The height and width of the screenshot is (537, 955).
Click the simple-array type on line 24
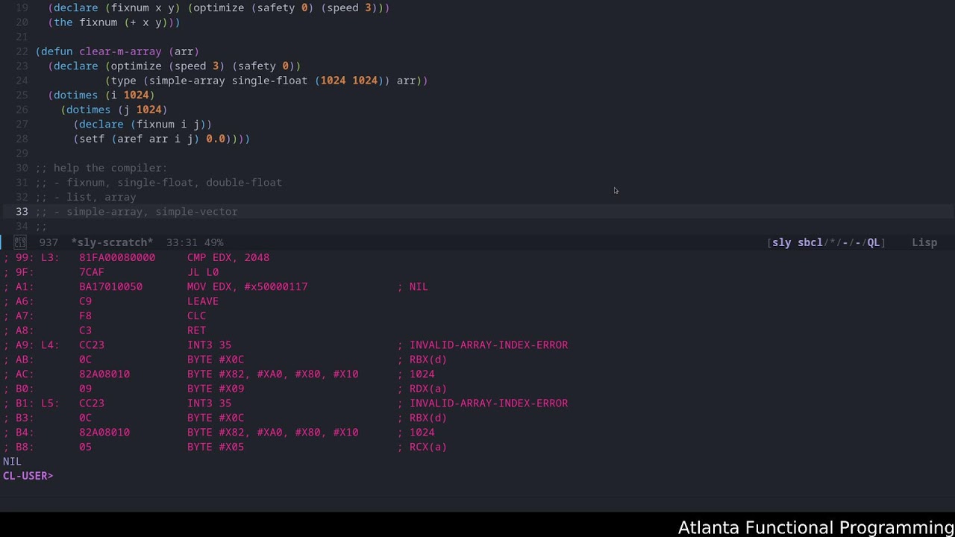click(187, 81)
